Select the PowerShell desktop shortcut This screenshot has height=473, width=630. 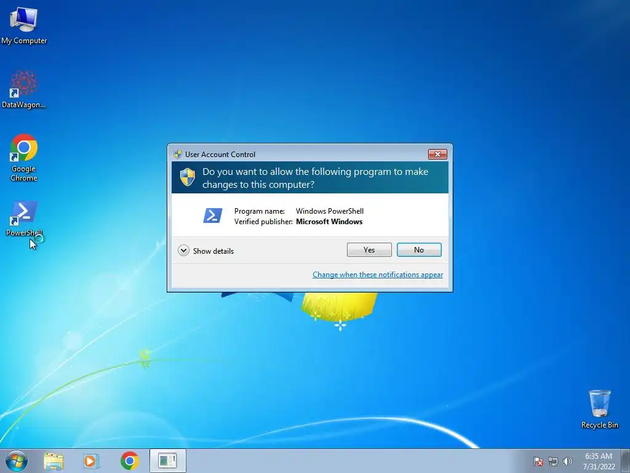(x=24, y=218)
